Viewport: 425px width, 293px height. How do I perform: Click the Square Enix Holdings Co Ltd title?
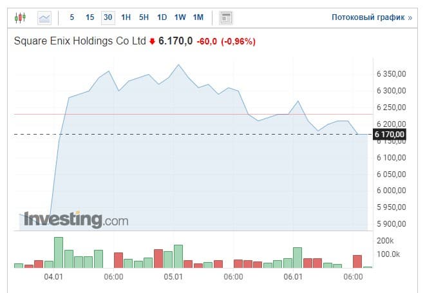[80, 42]
